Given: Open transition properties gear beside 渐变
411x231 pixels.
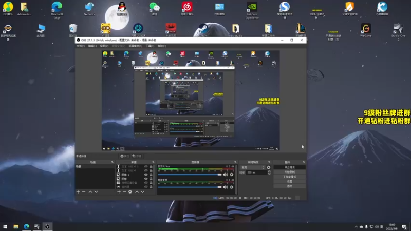Looking at the screenshot, I should click(268, 167).
